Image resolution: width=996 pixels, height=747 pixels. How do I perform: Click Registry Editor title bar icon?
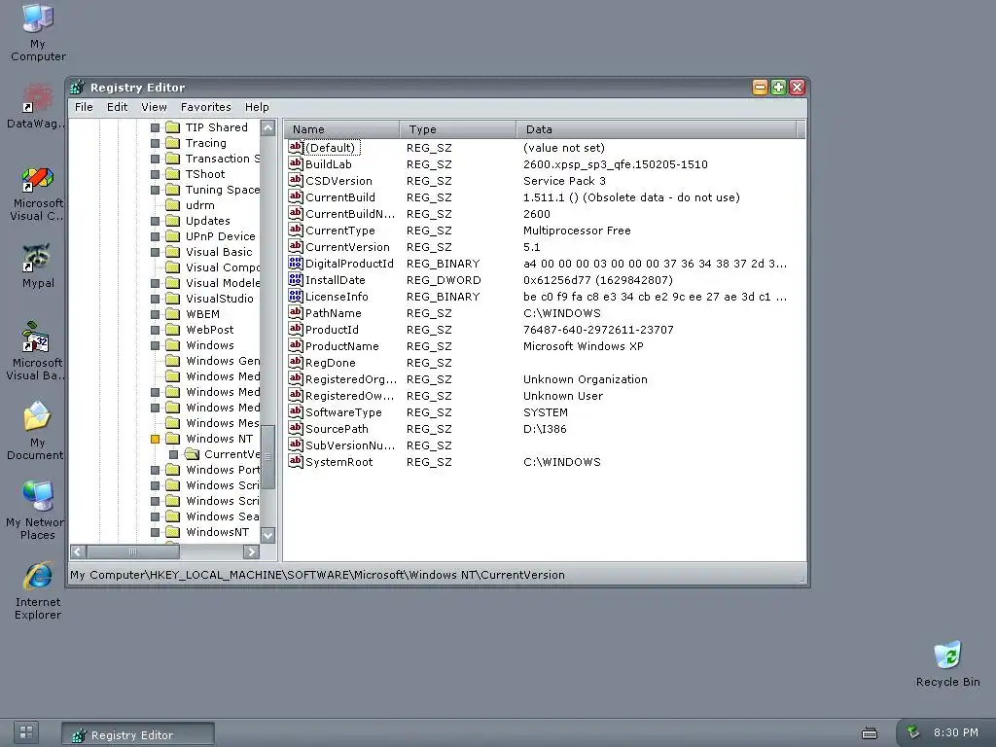coord(78,87)
